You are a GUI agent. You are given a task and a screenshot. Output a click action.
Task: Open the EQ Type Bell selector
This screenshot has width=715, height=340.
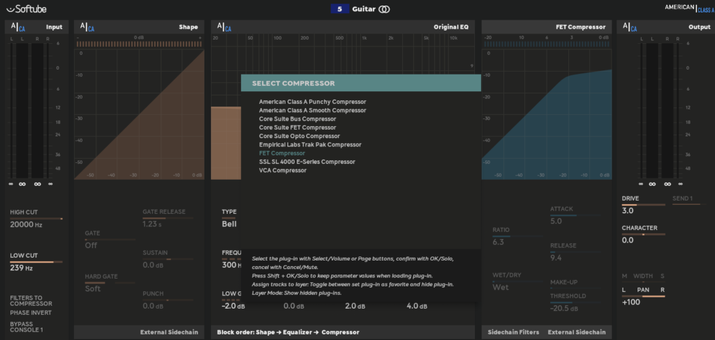pyautogui.click(x=229, y=224)
